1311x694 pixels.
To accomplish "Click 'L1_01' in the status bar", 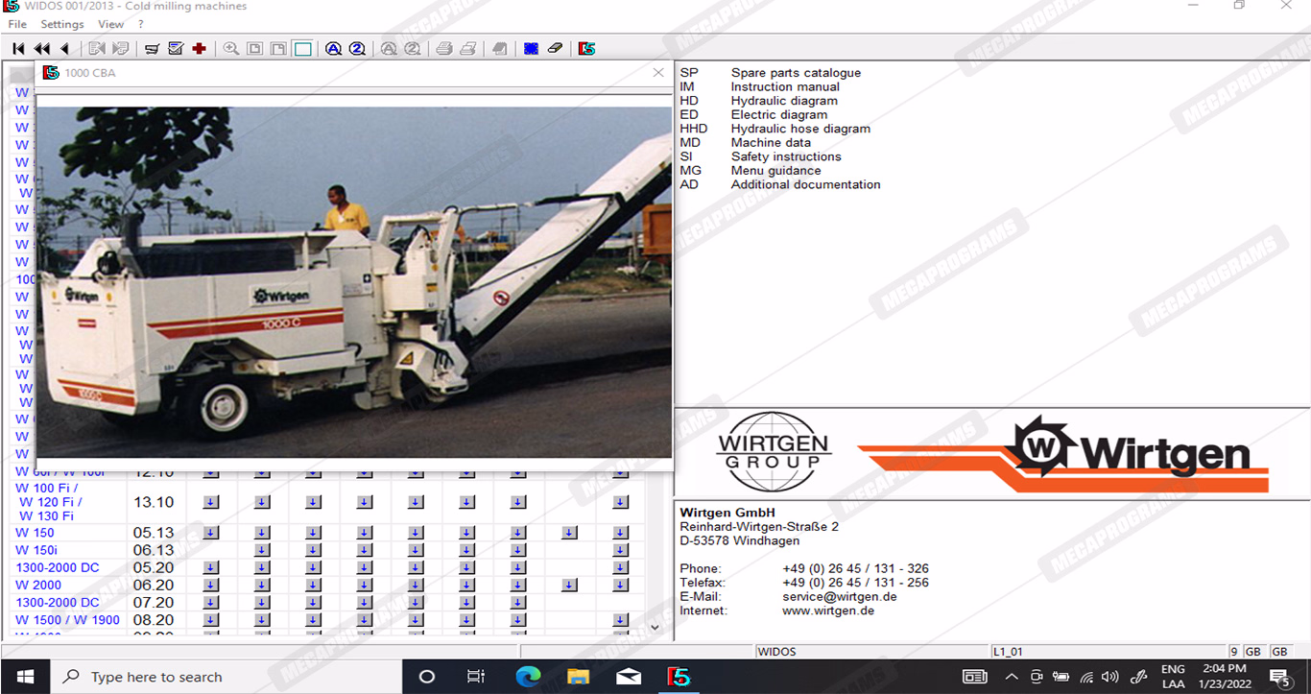I will (1008, 652).
